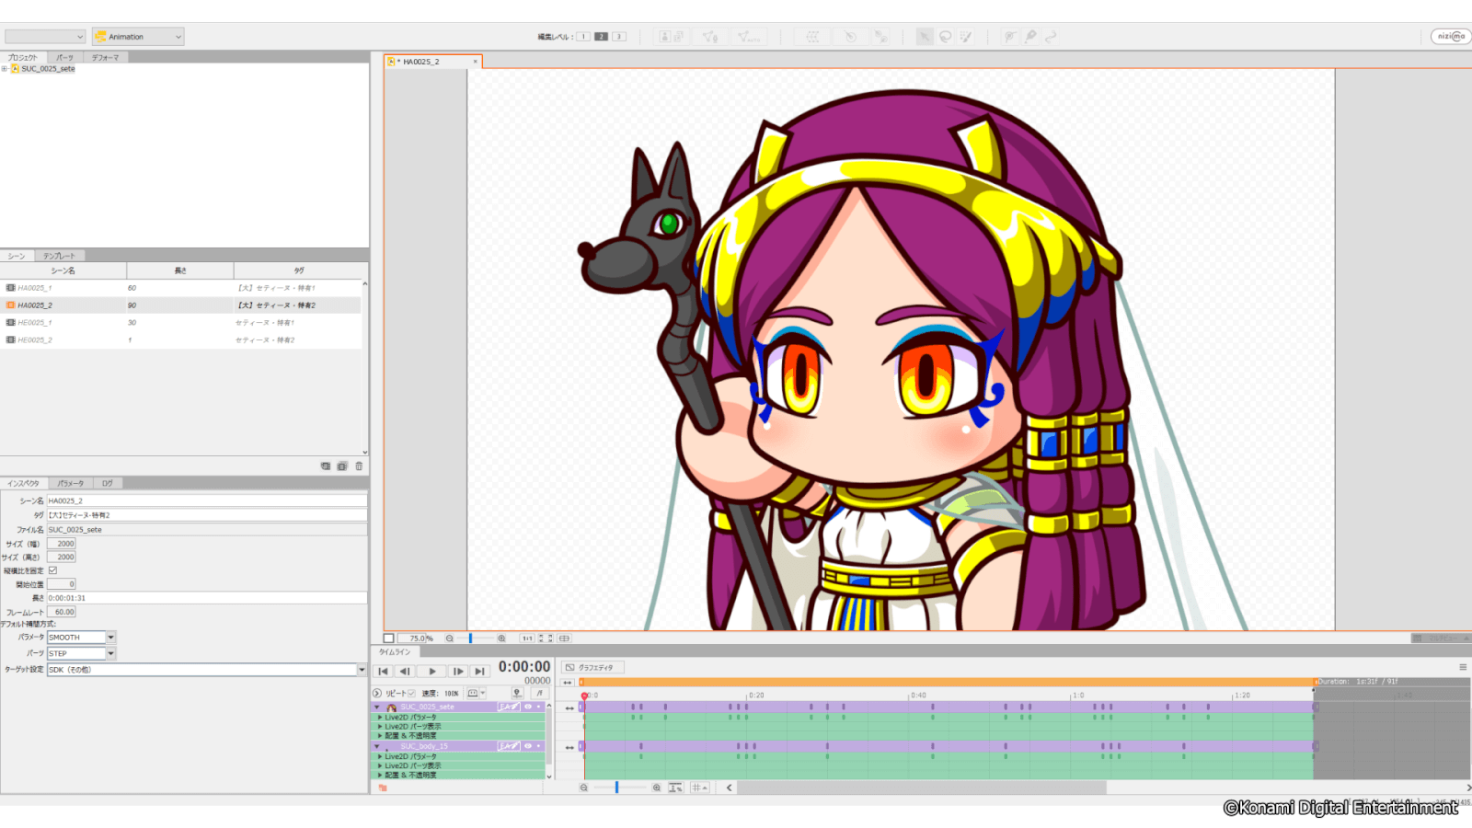Click the canvas zoom in magnifier icon
This screenshot has width=1472, height=828.
point(501,638)
